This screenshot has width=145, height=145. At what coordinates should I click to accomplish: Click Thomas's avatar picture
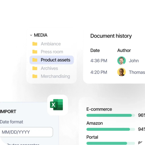point(122,72)
